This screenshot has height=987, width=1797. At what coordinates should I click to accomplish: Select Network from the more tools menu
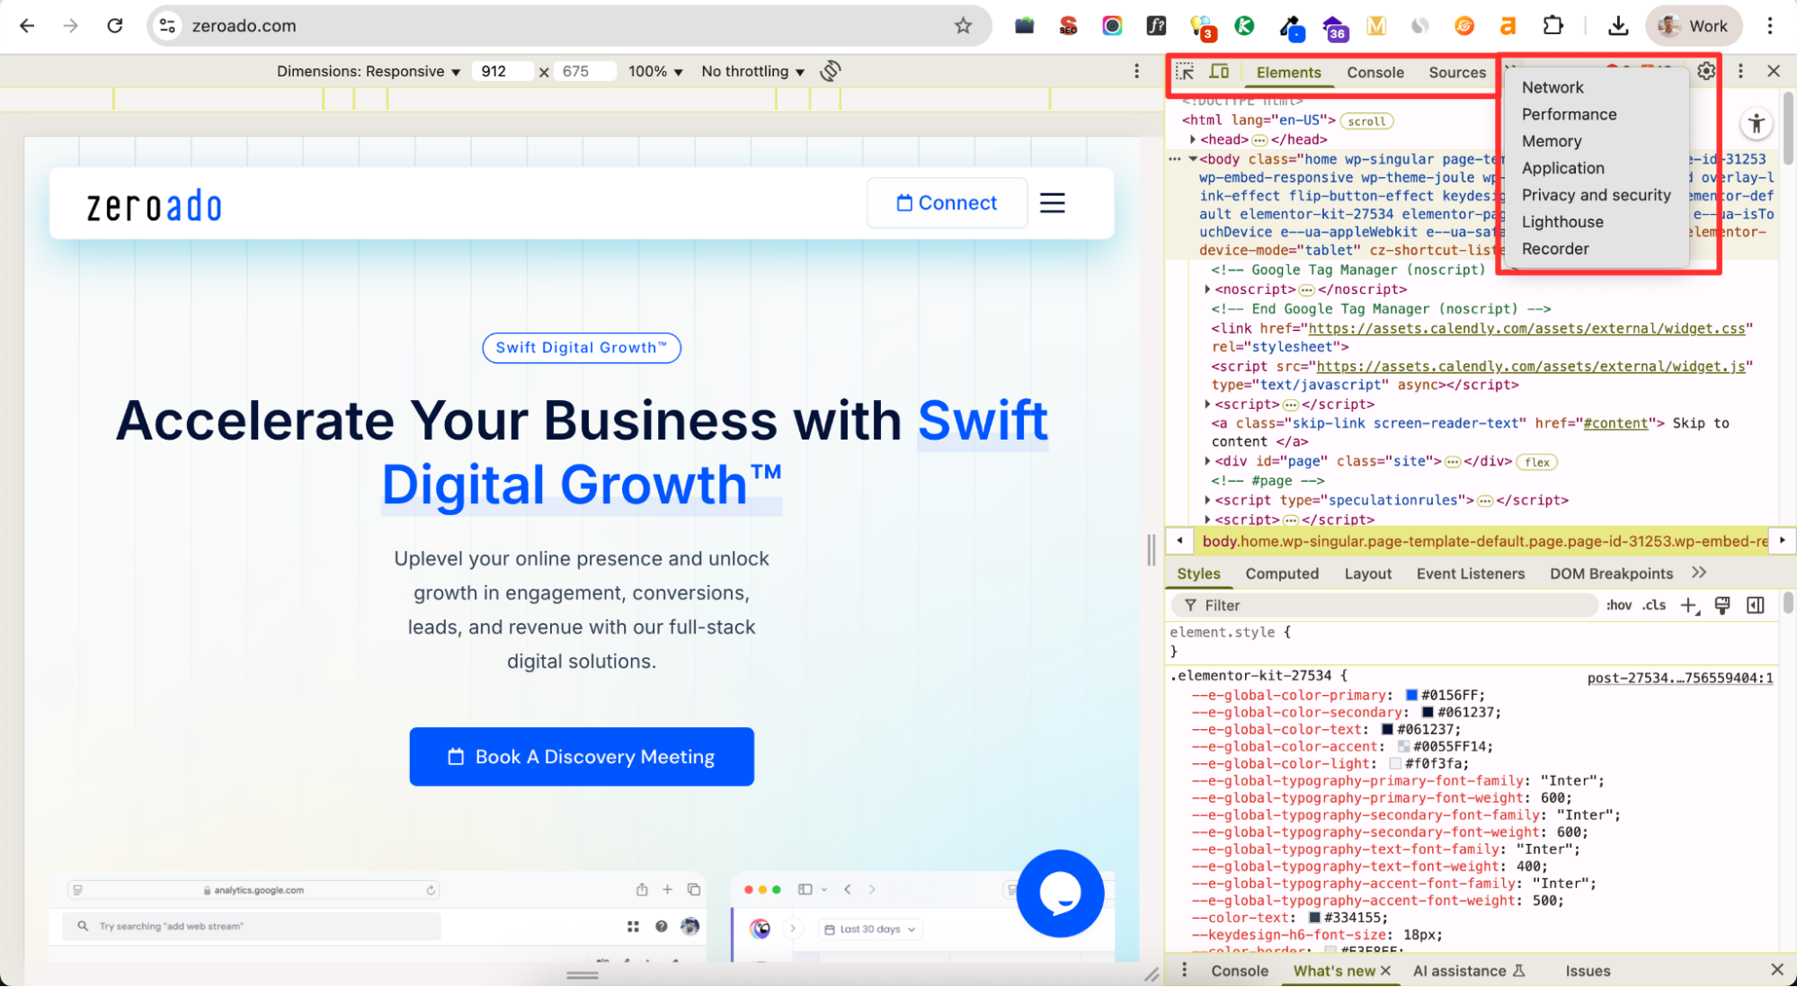[1552, 87]
